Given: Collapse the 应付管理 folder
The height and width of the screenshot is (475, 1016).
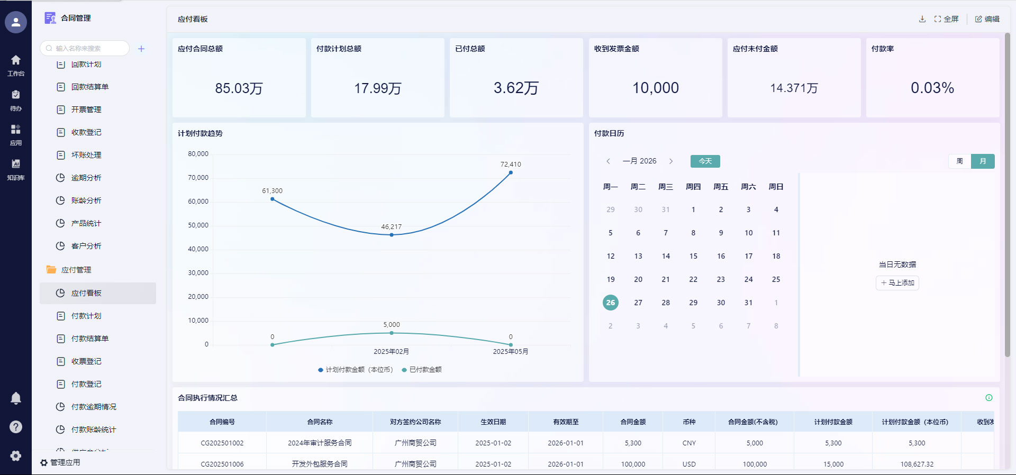Looking at the screenshot, I should pos(76,270).
